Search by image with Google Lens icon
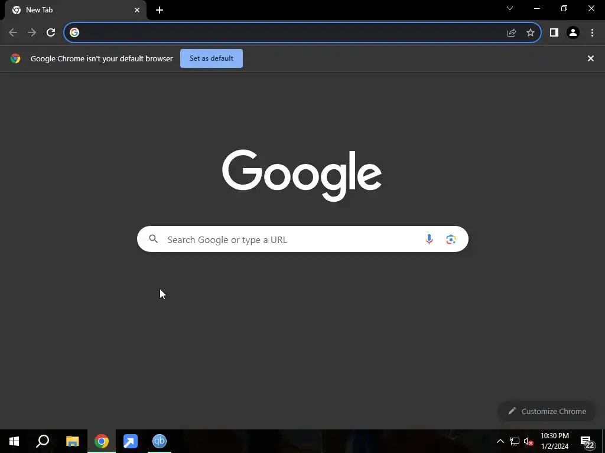605x453 pixels. pos(451,239)
